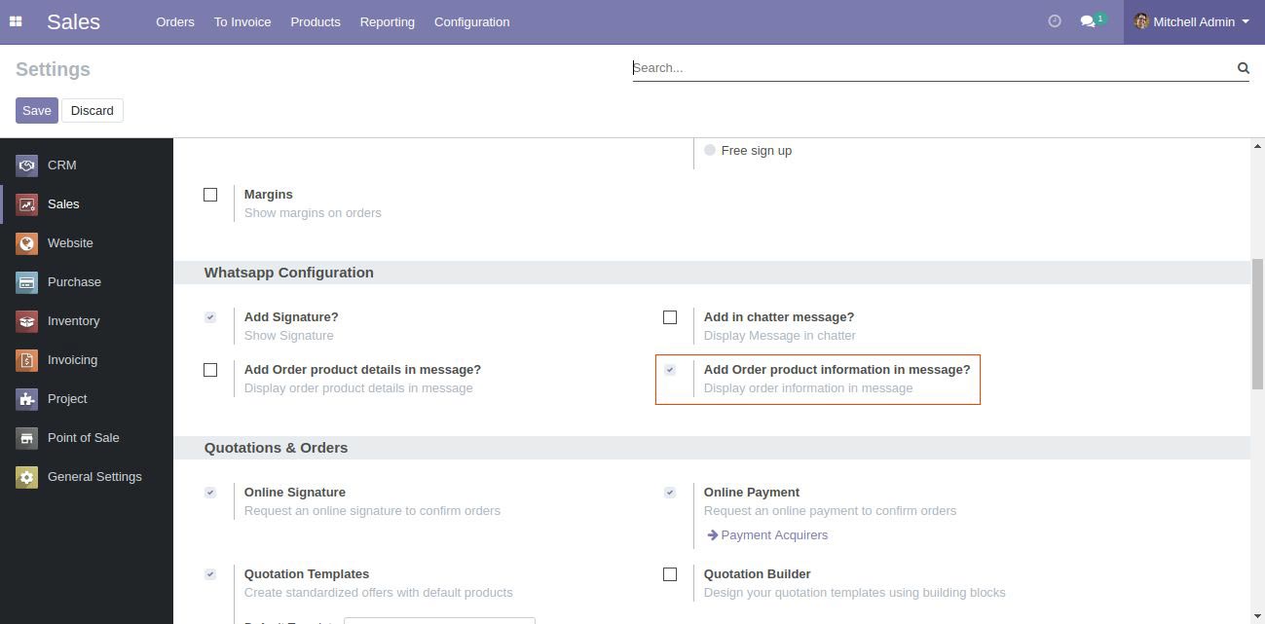This screenshot has height=624, width=1265.
Task: Open the Invoicing settings icon
Action: pyautogui.click(x=27, y=360)
